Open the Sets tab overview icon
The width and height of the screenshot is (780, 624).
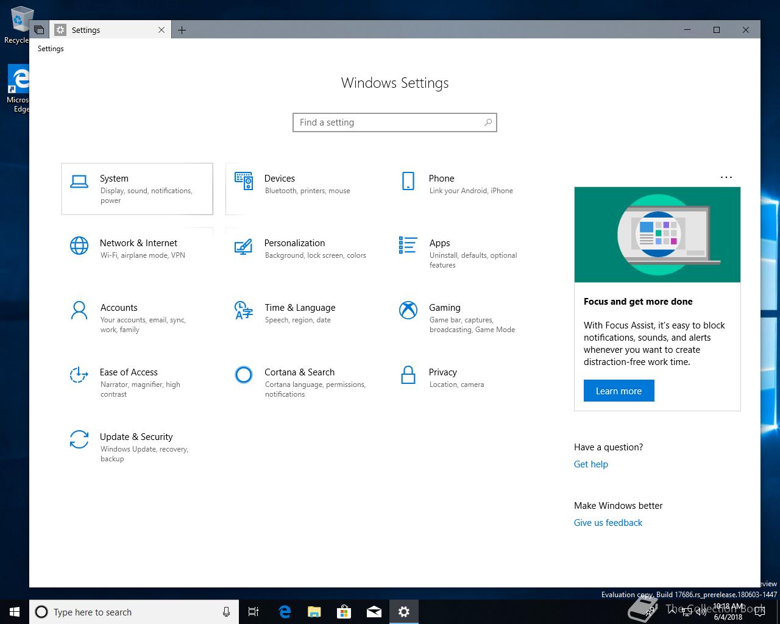[x=39, y=30]
